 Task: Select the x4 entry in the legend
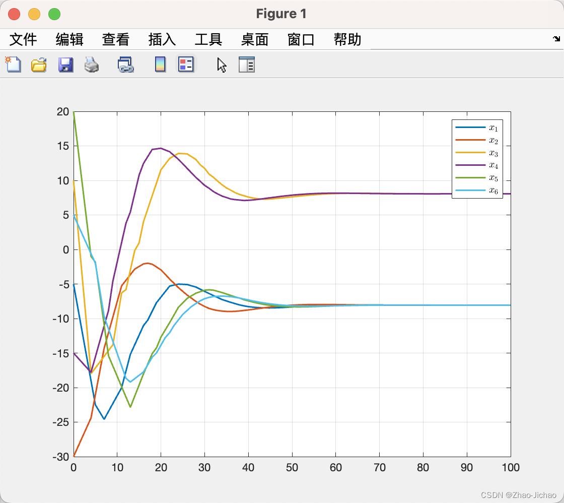pyautogui.click(x=477, y=165)
